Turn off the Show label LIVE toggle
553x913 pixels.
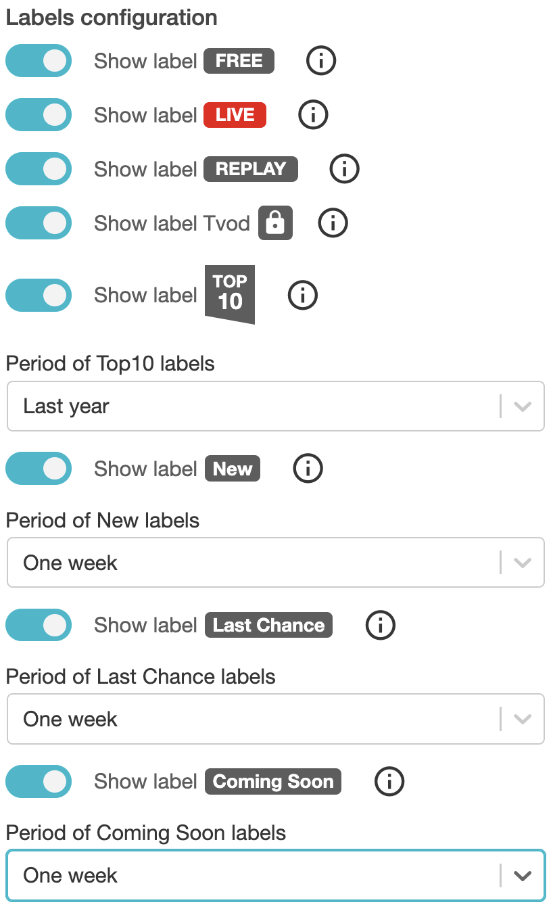pos(39,115)
